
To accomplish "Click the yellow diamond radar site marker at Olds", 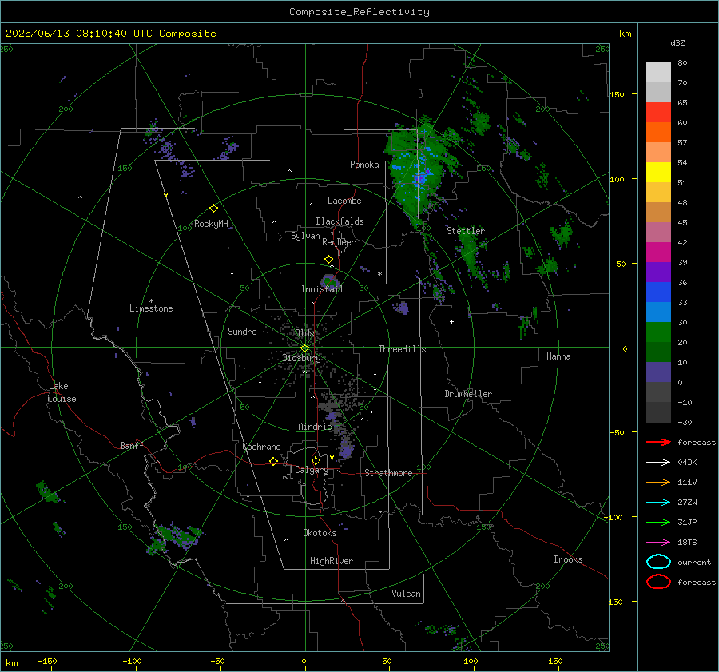I will coord(305,348).
